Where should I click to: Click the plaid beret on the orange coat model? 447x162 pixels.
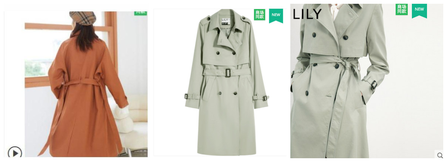click(x=83, y=18)
